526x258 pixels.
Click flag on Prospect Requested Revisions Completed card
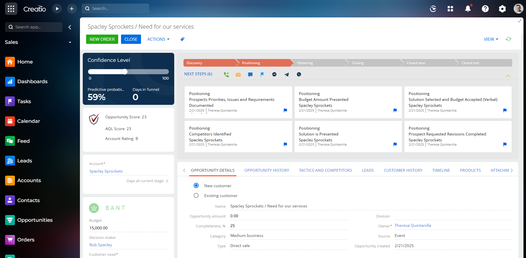coord(505,144)
